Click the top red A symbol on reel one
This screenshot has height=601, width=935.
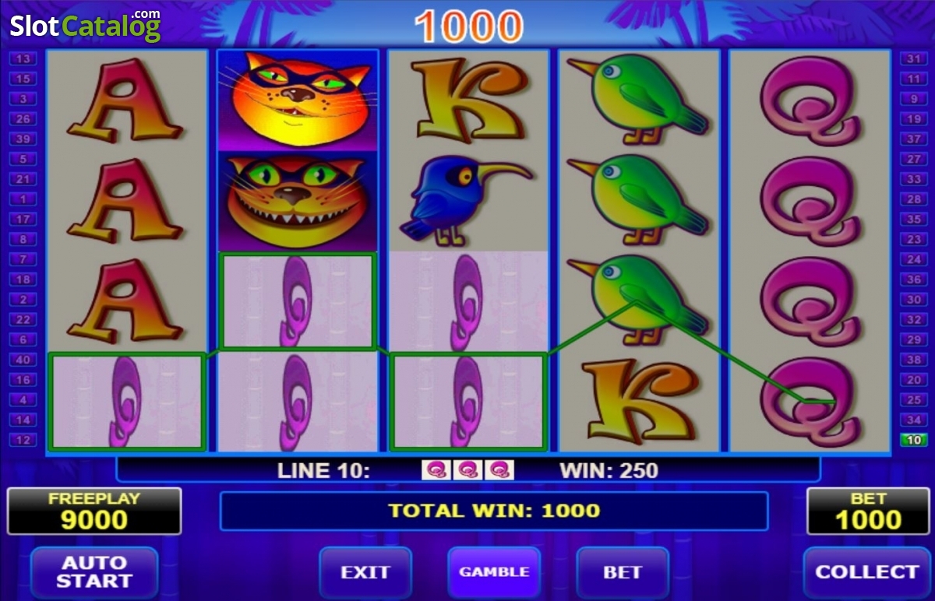point(125,100)
